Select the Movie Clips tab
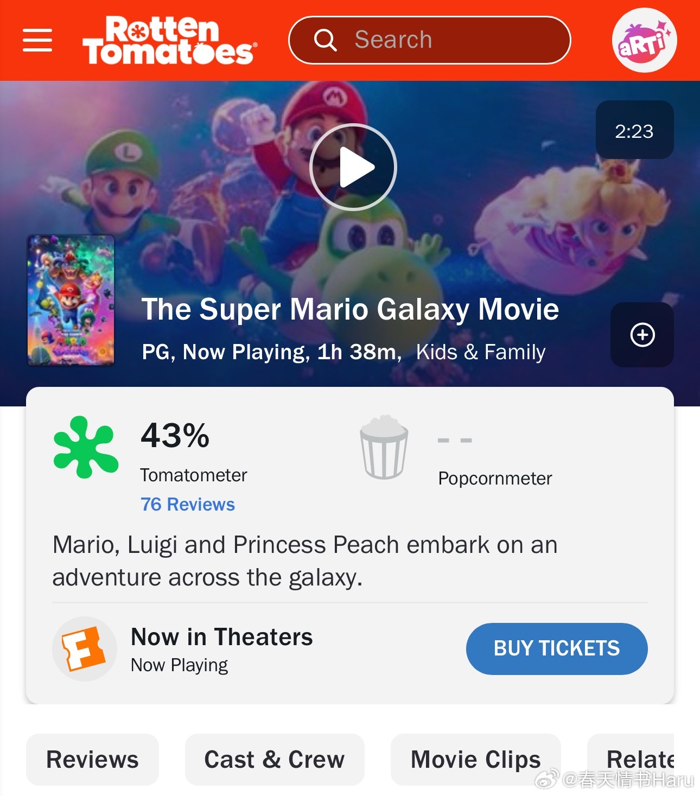The image size is (700, 796). (475, 759)
